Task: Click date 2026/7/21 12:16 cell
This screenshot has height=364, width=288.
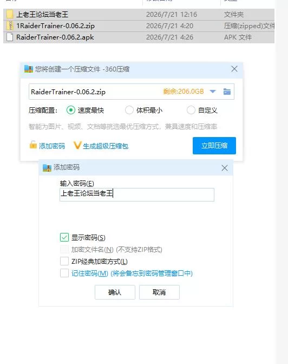Action: pyautogui.click(x=172, y=15)
